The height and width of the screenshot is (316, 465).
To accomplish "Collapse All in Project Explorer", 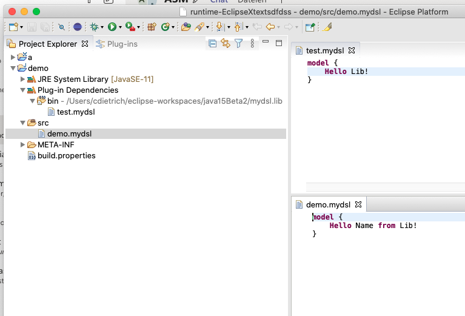I will tap(212, 44).
